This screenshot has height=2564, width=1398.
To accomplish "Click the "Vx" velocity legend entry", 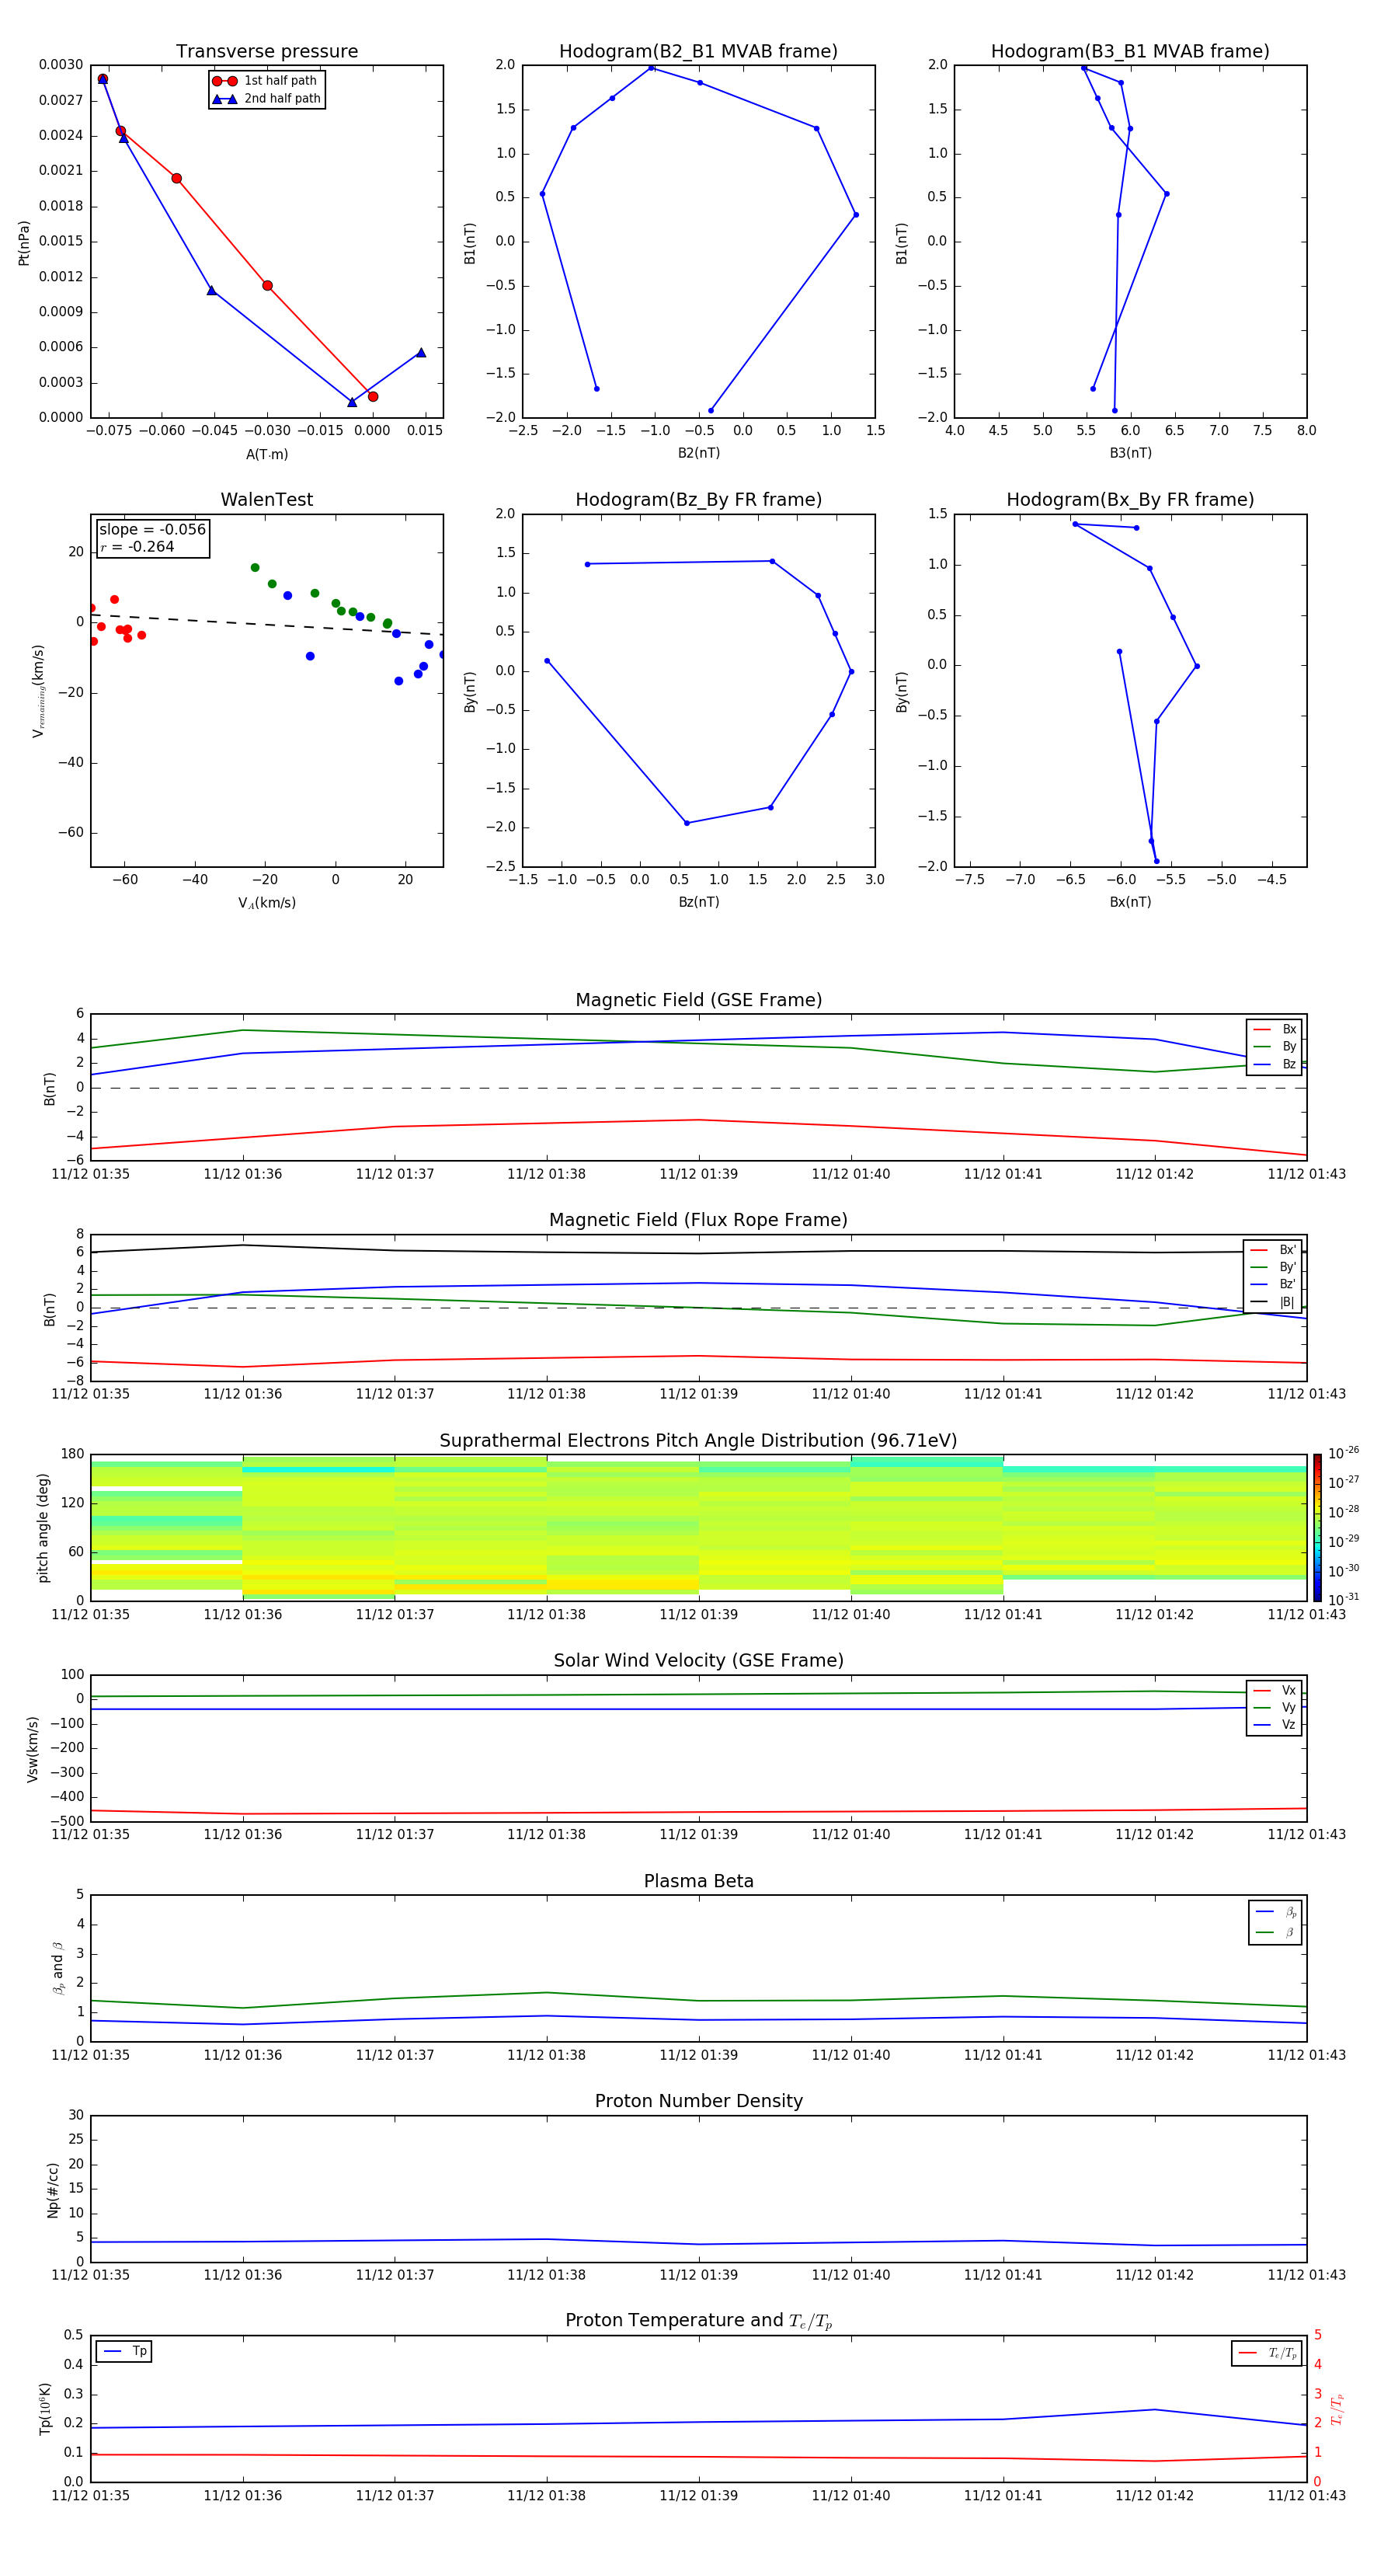I will click(1275, 1690).
